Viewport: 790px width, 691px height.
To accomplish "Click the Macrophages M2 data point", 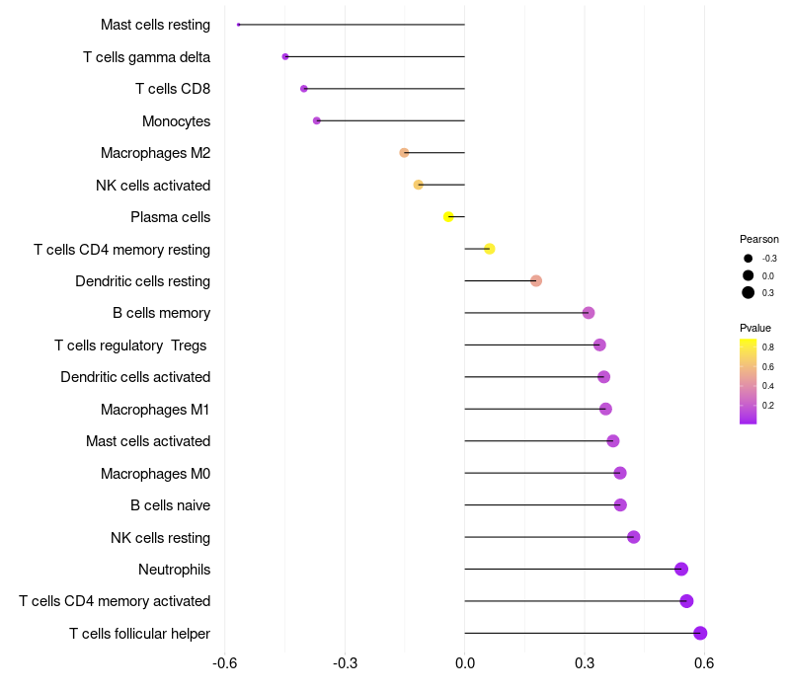I will tap(404, 153).
